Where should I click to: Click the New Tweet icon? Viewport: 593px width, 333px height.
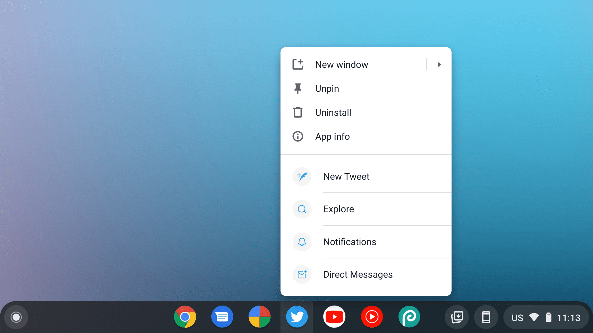(302, 176)
